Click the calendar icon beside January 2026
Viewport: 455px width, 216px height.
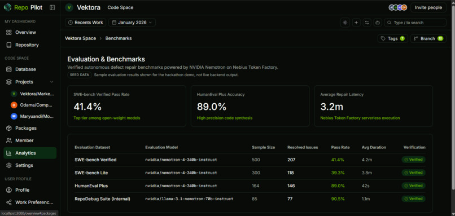point(115,23)
